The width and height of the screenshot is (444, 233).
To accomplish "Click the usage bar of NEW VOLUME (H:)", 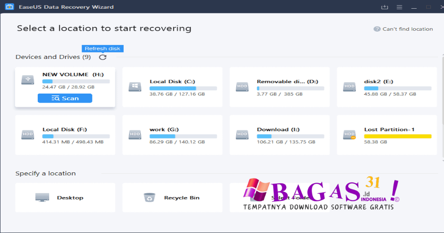I will click(x=76, y=81).
